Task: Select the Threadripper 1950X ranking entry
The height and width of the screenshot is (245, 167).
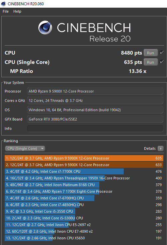Action: tap(84, 178)
